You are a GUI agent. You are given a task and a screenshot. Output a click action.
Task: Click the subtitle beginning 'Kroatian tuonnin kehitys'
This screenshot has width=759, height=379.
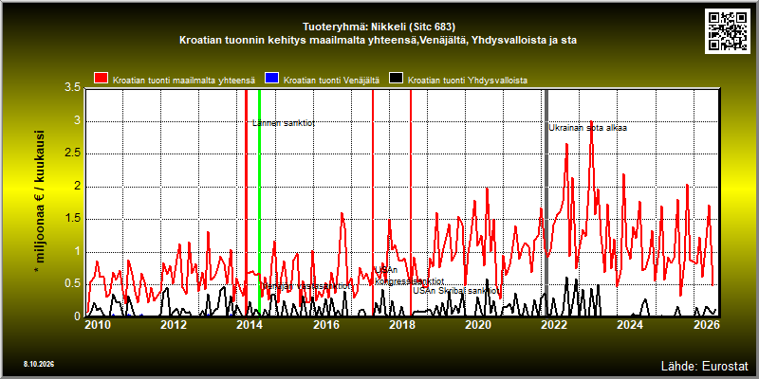378,41
